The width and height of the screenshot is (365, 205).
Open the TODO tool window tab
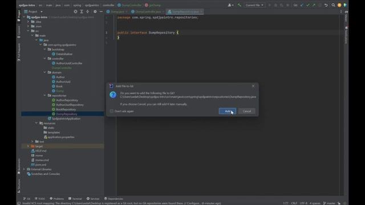point(40,199)
